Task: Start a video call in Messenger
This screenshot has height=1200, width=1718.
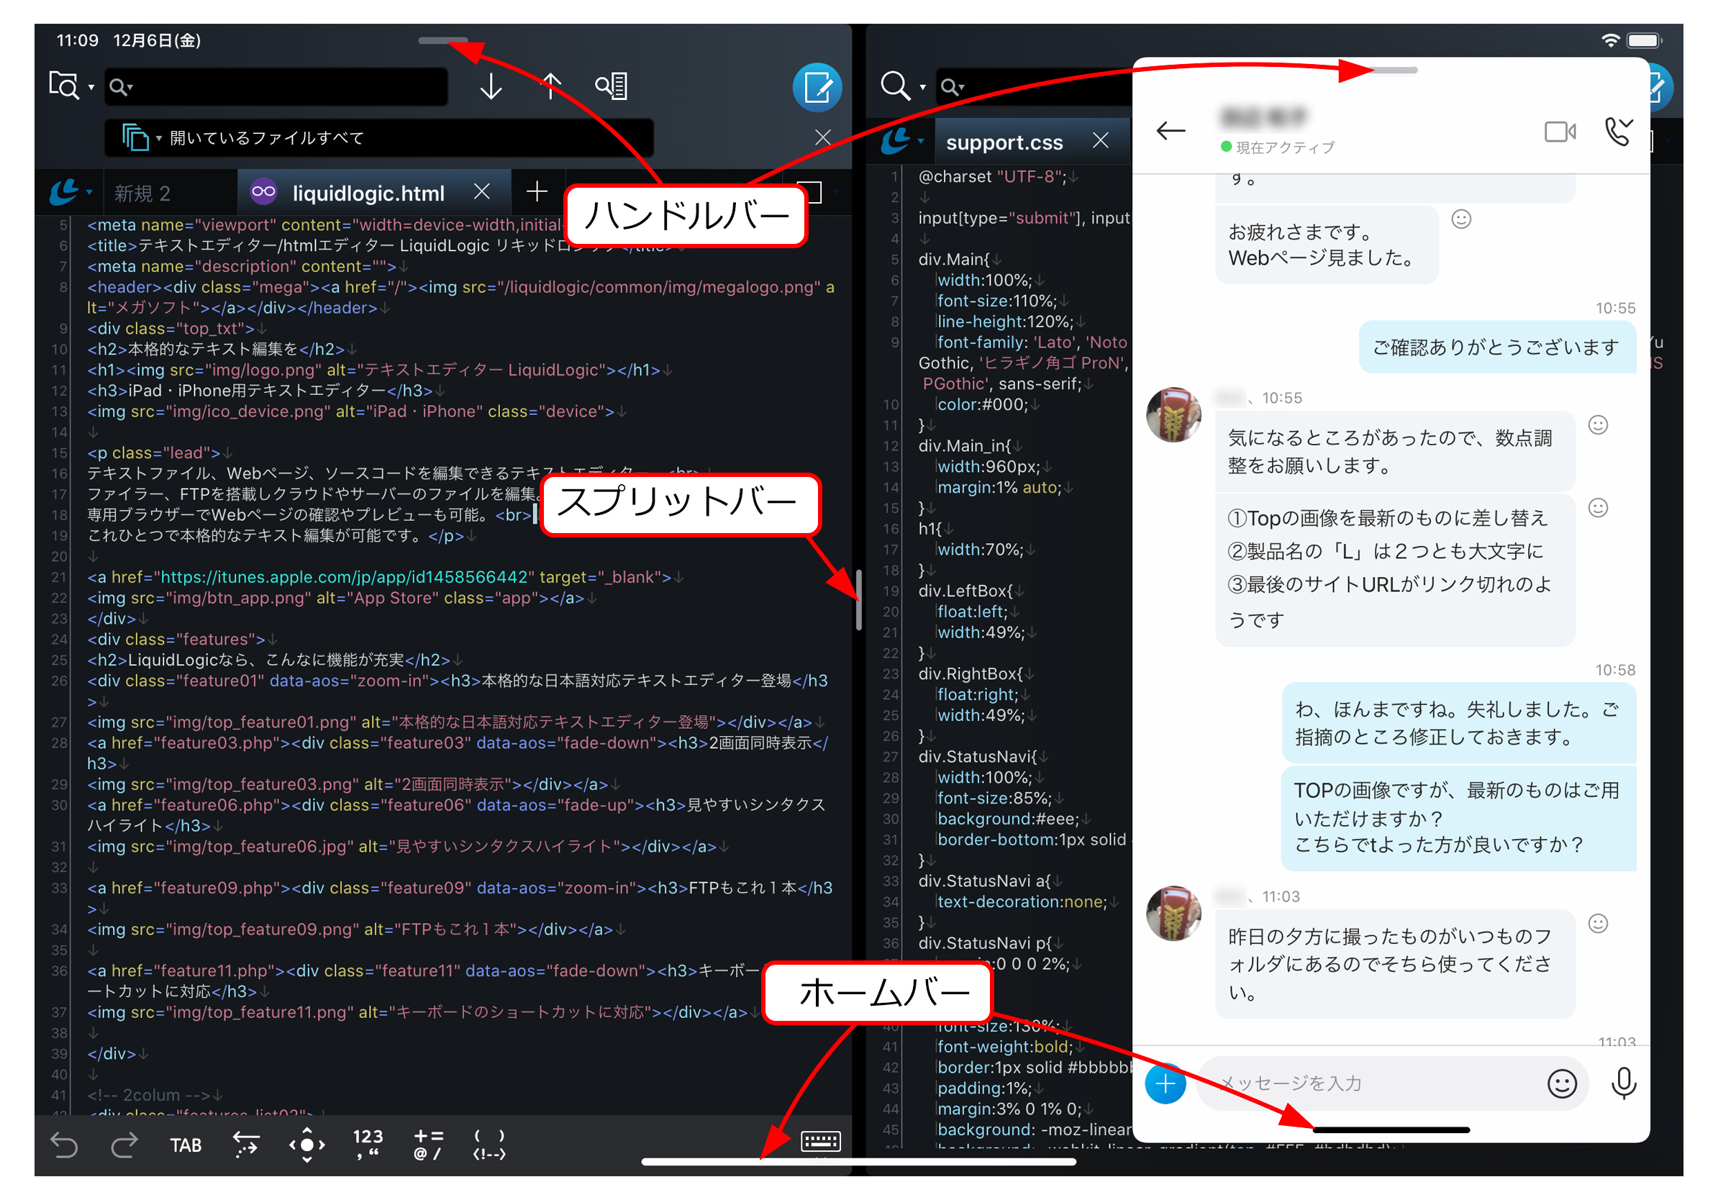Action: (x=1560, y=131)
